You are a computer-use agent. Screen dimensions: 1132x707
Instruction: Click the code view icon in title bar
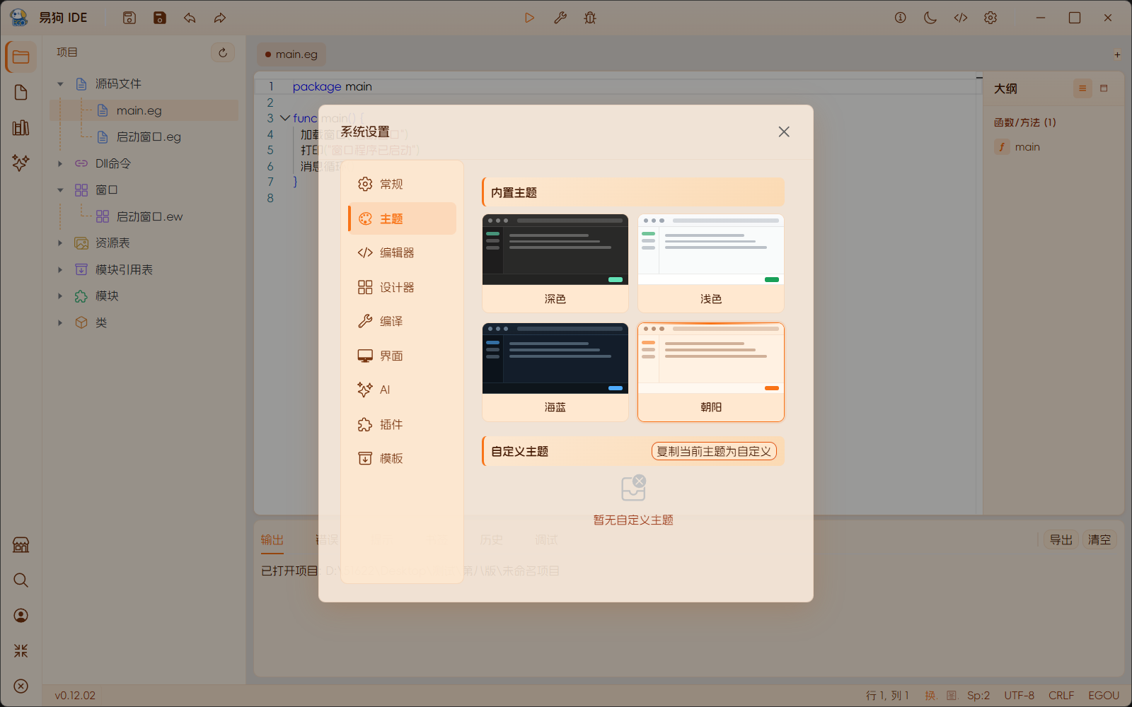(960, 18)
